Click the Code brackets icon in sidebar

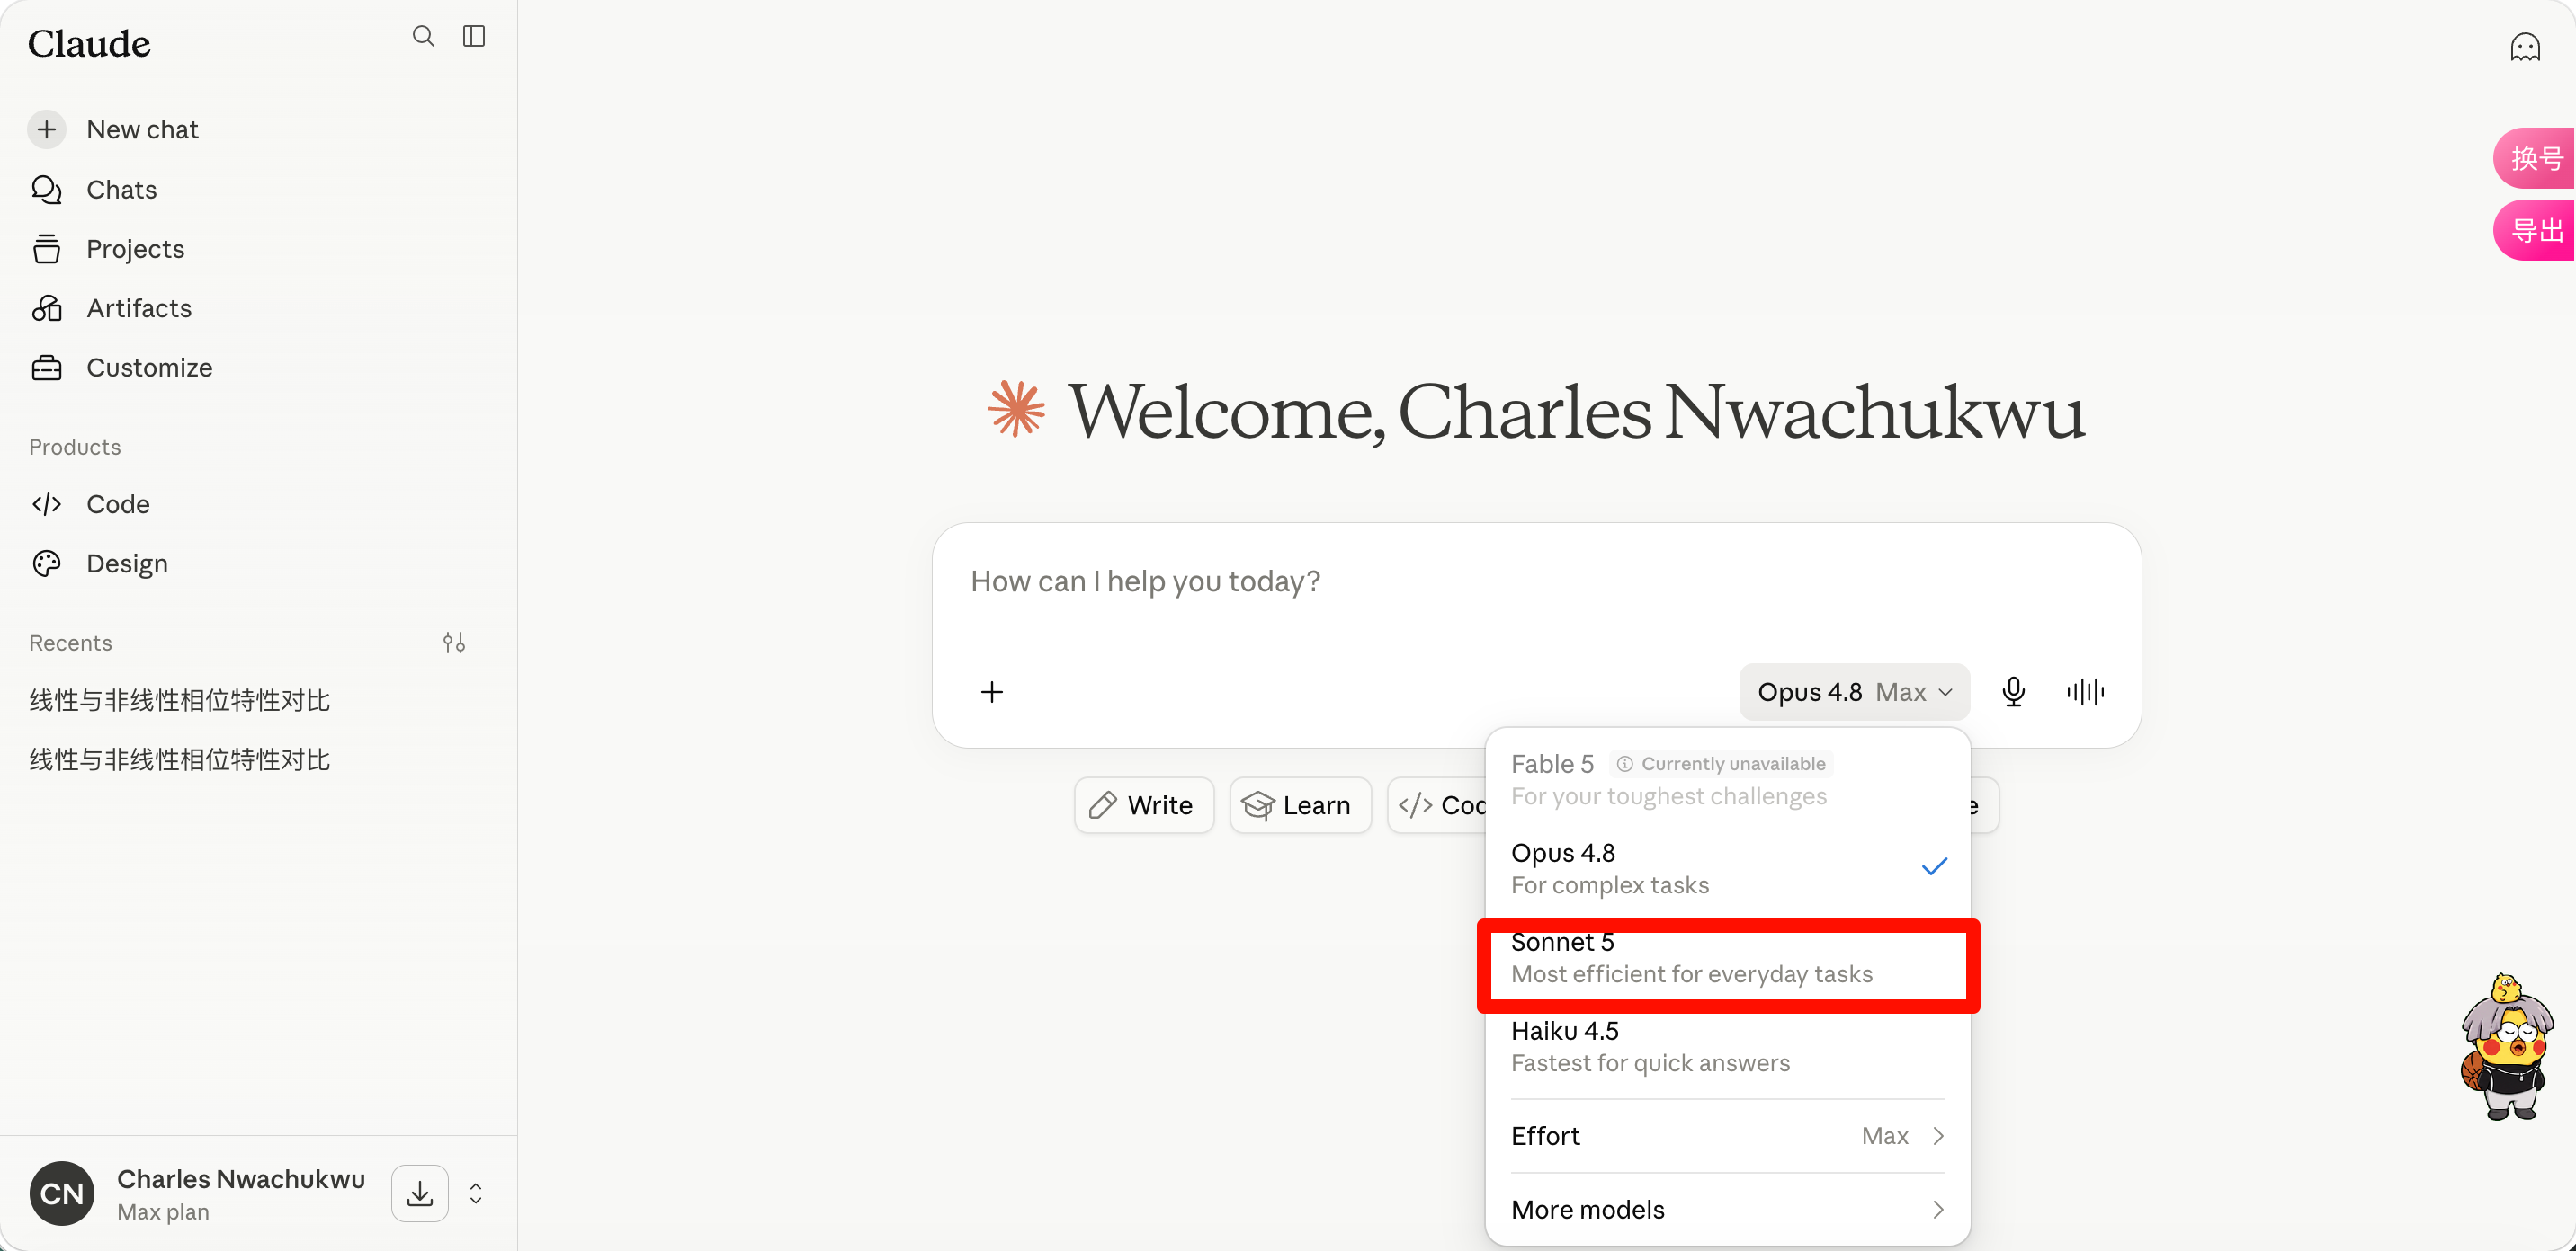pos(47,503)
